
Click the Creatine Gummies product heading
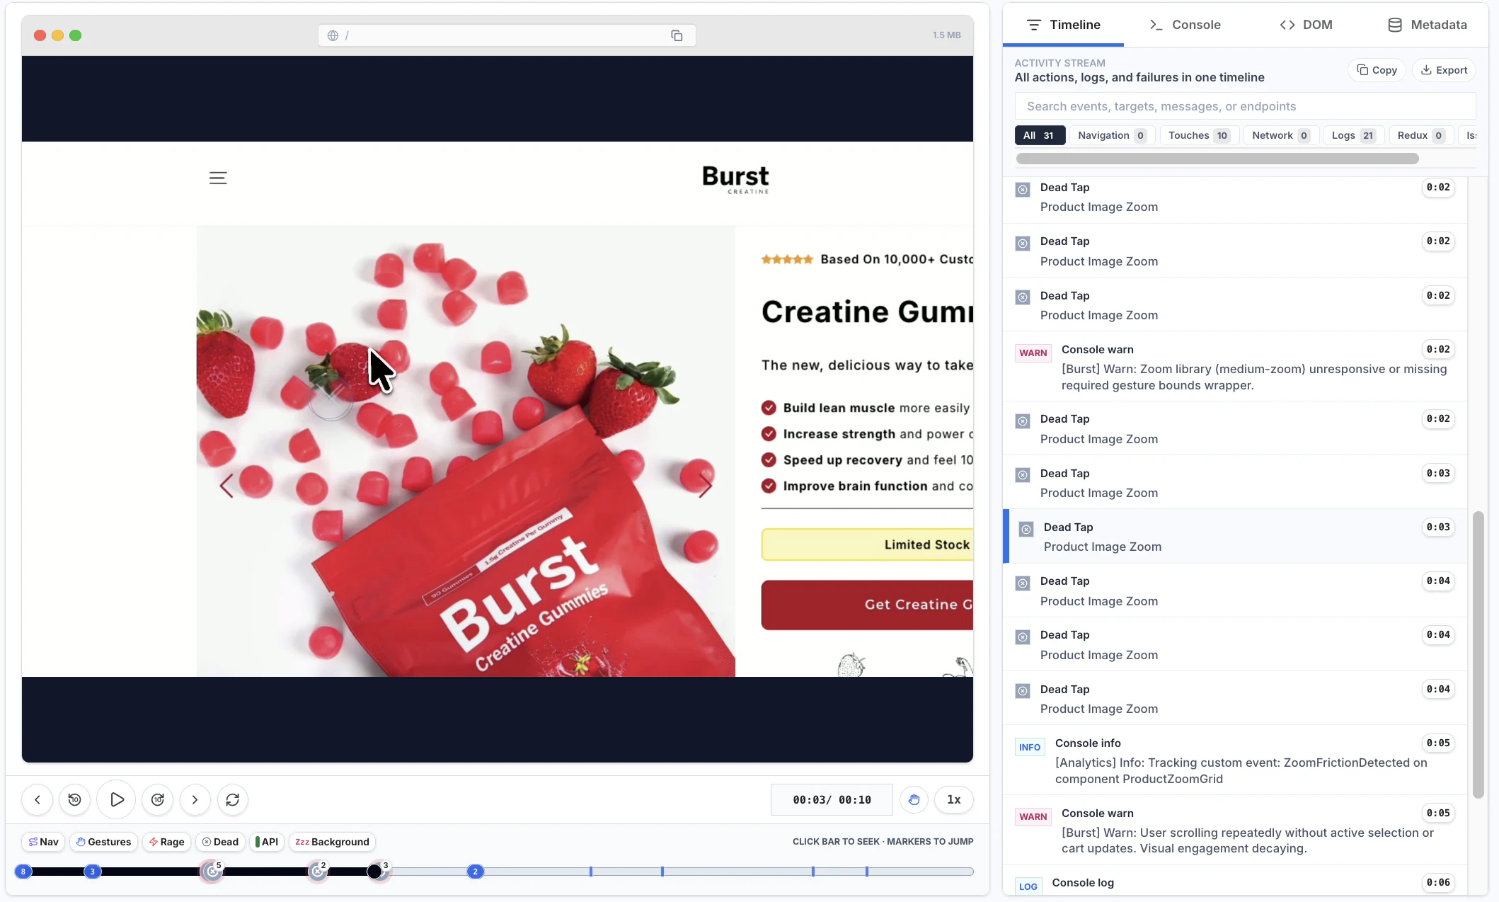click(x=867, y=312)
